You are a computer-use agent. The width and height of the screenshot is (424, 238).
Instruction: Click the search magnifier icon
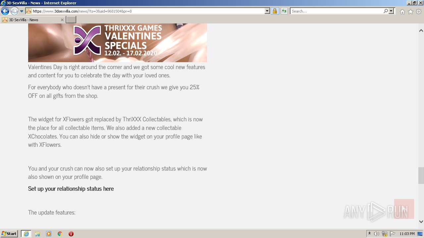pyautogui.click(x=386, y=11)
